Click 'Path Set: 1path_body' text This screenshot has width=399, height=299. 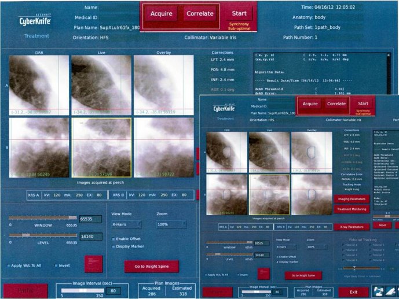317,27
